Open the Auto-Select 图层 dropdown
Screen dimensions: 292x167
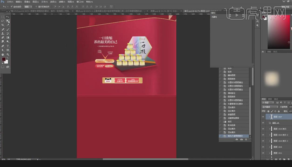click(28, 7)
